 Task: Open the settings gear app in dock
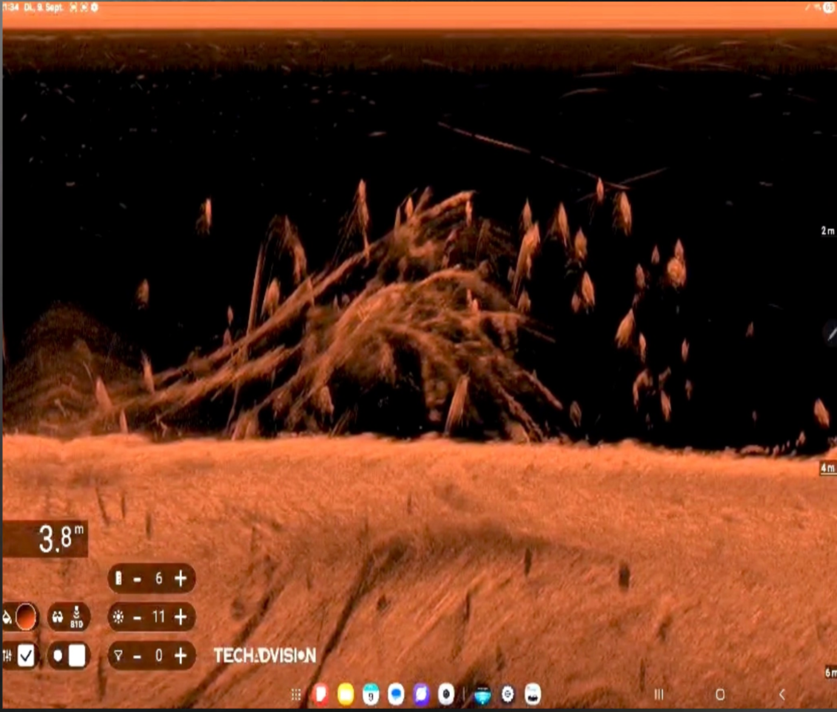coord(508,694)
